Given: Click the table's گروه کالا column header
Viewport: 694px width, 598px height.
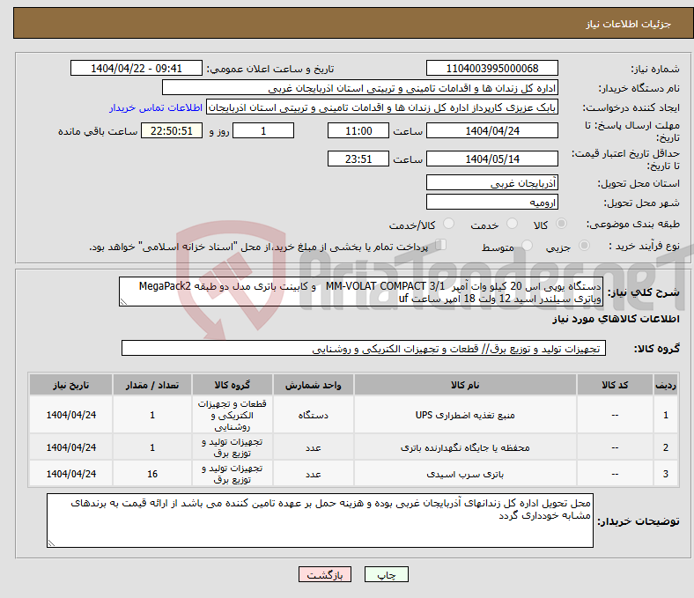Looking at the screenshot, I should [232, 385].
